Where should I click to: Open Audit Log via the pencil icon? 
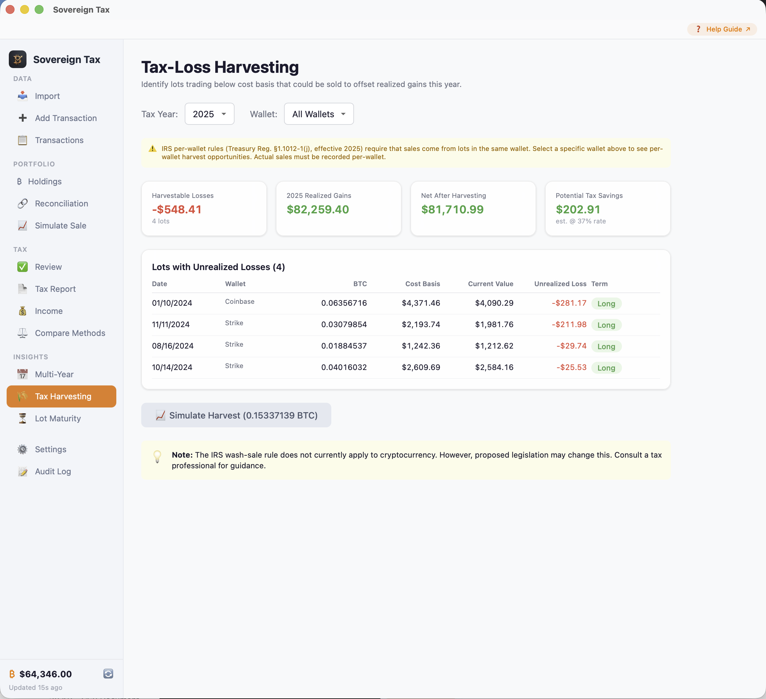22,471
